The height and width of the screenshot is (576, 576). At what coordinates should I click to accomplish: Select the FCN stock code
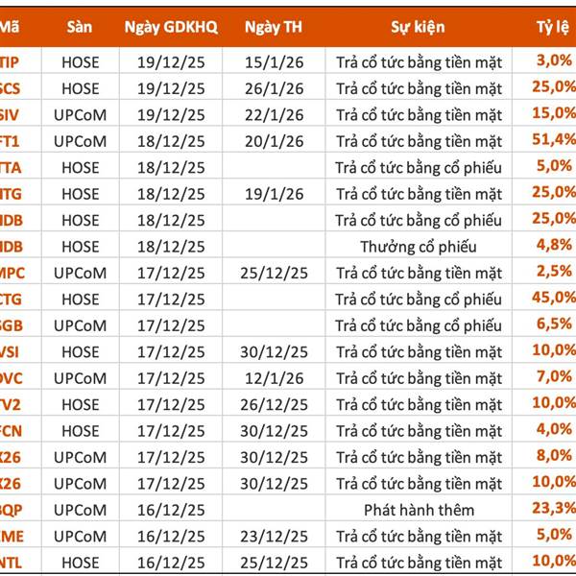[12, 430]
